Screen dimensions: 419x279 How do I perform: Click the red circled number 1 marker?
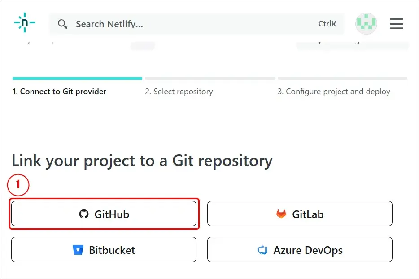click(x=18, y=185)
